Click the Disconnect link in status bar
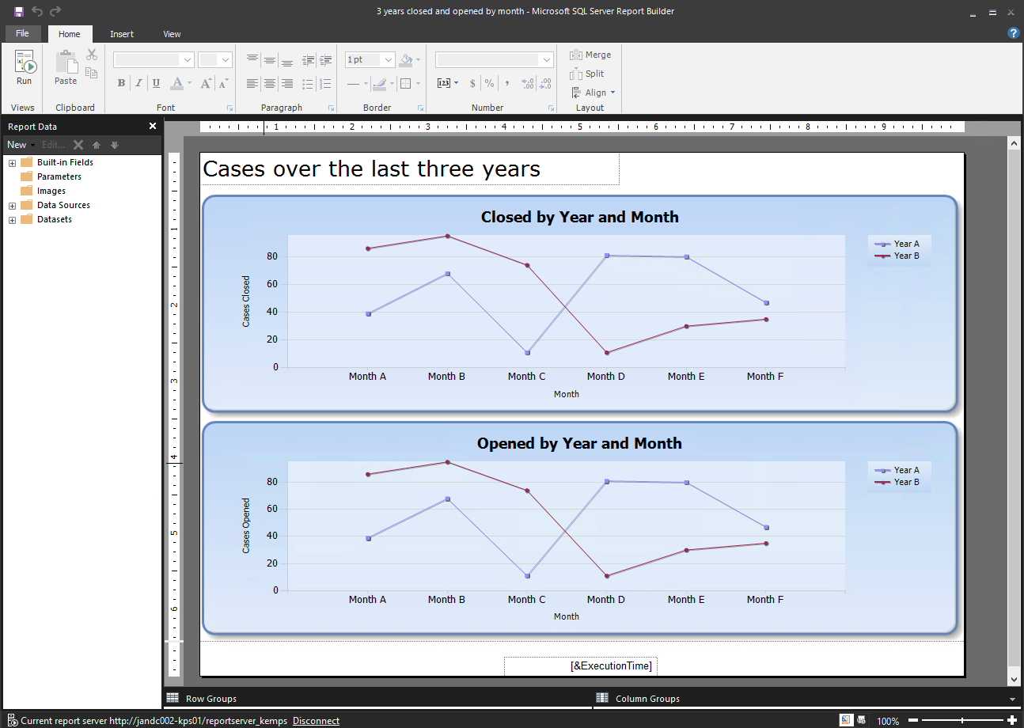Image resolution: width=1024 pixels, height=728 pixels. click(316, 721)
